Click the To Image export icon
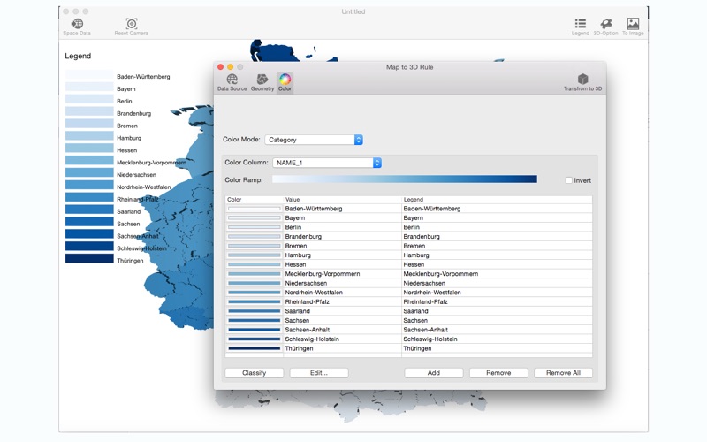This screenshot has height=442, width=707. pos(633,24)
